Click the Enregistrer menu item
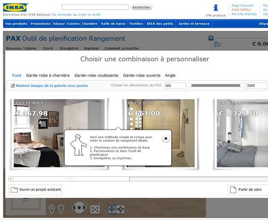The image size is (268, 220). [x=69, y=48]
